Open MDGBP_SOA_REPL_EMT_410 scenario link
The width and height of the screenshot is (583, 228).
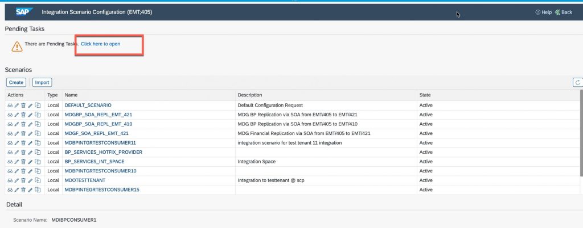[98, 124]
